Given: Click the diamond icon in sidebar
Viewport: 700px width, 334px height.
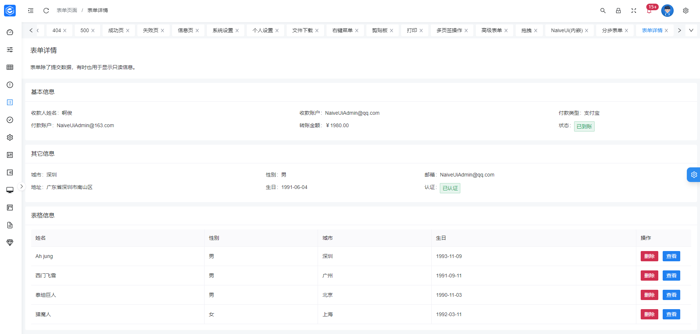Looking at the screenshot, I should 10,243.
